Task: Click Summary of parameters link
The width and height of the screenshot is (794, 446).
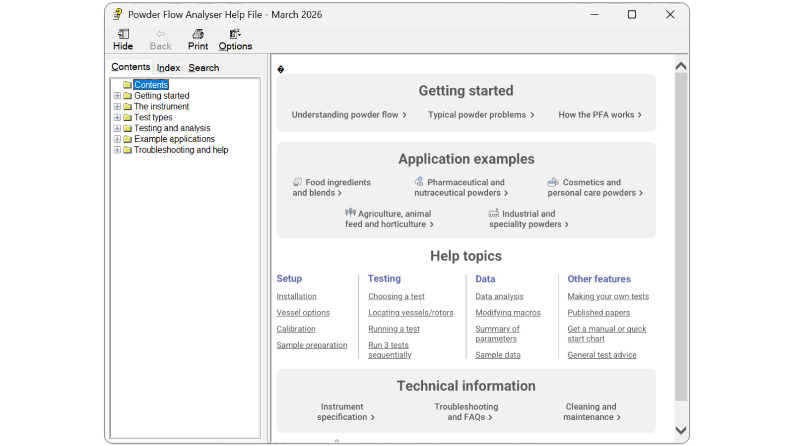Action: pyautogui.click(x=497, y=334)
